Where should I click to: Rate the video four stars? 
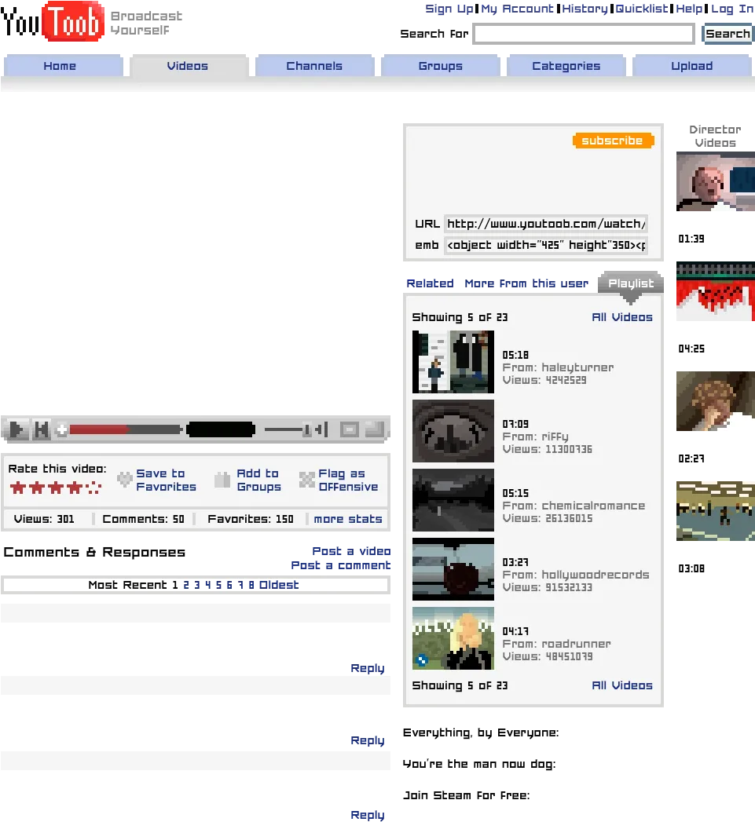pos(75,488)
